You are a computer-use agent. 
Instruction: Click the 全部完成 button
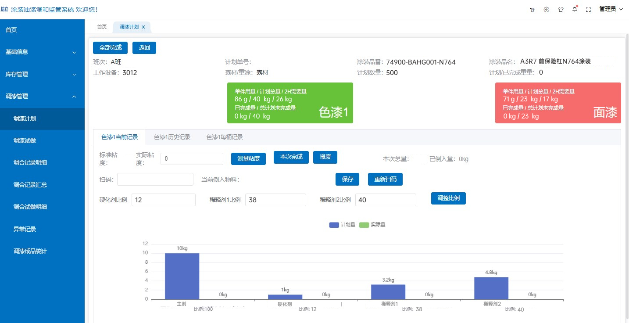click(111, 47)
